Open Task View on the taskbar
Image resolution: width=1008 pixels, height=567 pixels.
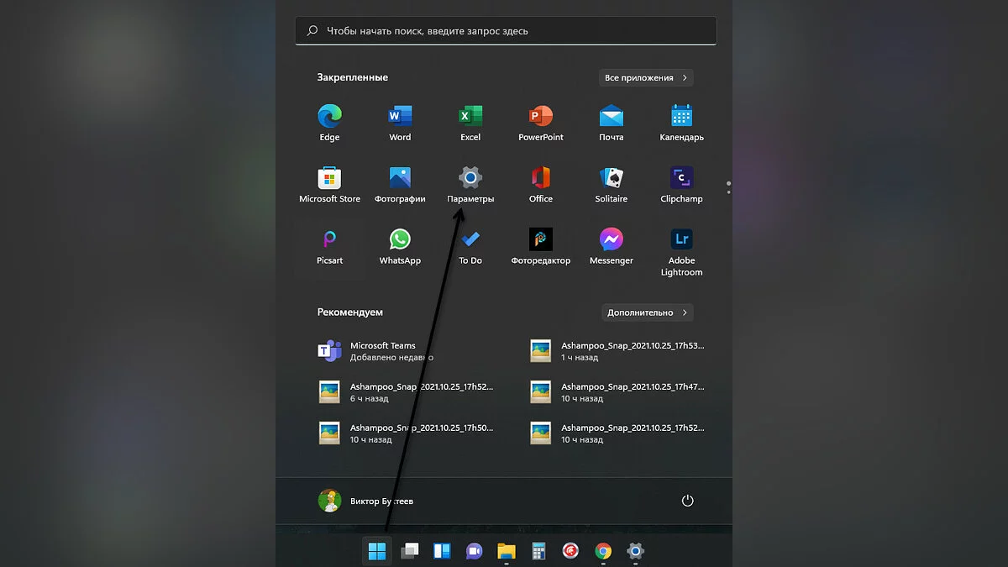pyautogui.click(x=410, y=551)
